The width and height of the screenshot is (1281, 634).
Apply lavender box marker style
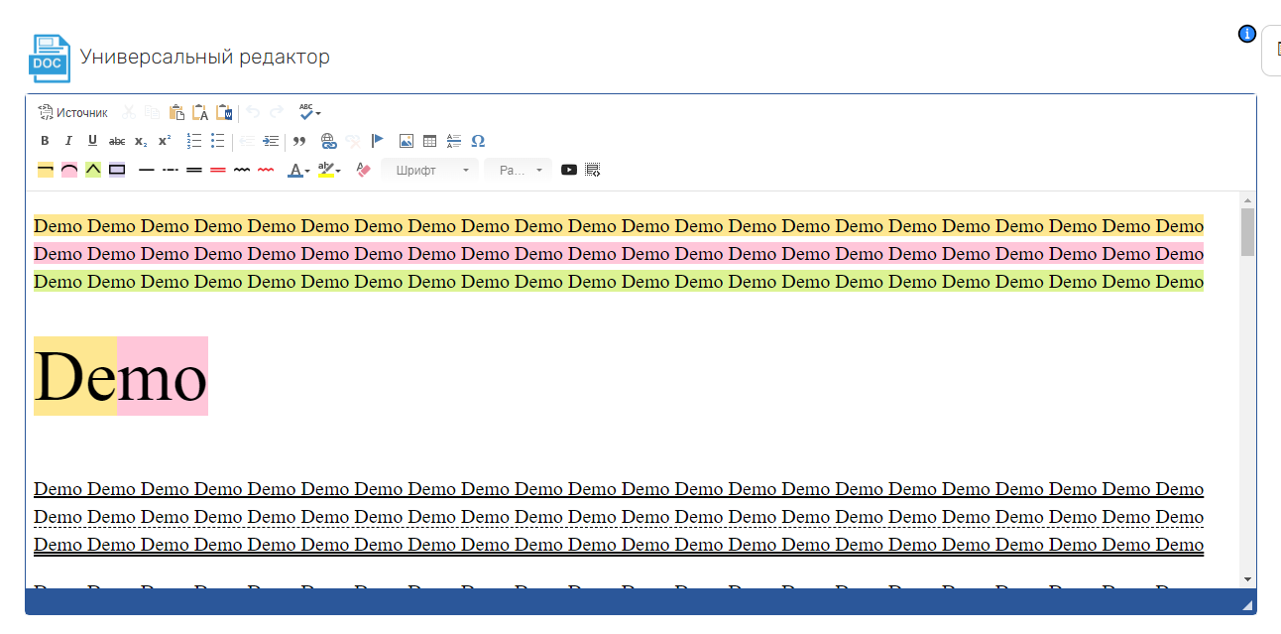coord(117,170)
